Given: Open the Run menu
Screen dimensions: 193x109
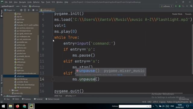Looking at the screenshot, I should (43, 2).
